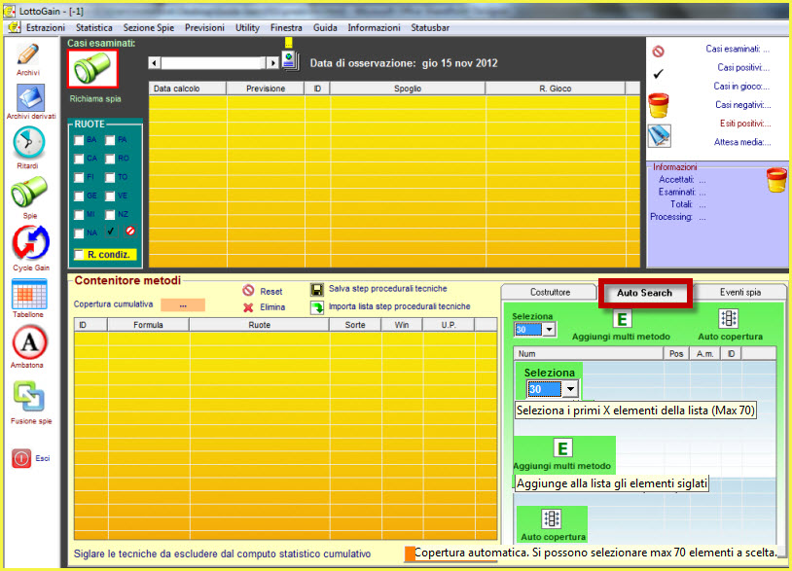Click the Auto copertura icon in tab panel
The height and width of the screenshot is (571, 792).
729,318
